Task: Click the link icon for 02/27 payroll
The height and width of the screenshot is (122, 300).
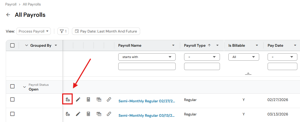Action: tap(109, 99)
